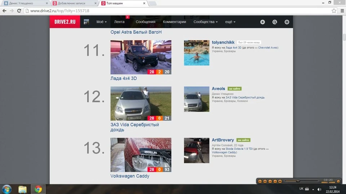Click the 'Skoda Octavia 1.9 TDI' link
346x194 pixels.
(239, 149)
